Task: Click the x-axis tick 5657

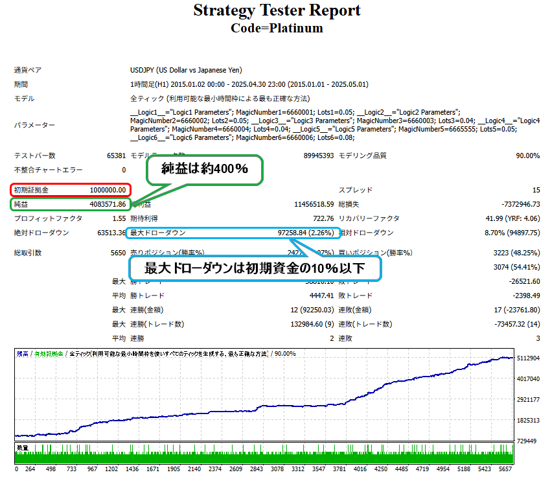Action: (505, 469)
